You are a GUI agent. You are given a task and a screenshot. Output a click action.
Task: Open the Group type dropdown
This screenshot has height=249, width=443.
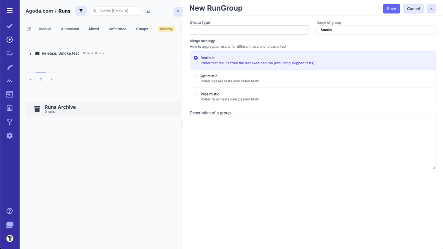point(249,30)
